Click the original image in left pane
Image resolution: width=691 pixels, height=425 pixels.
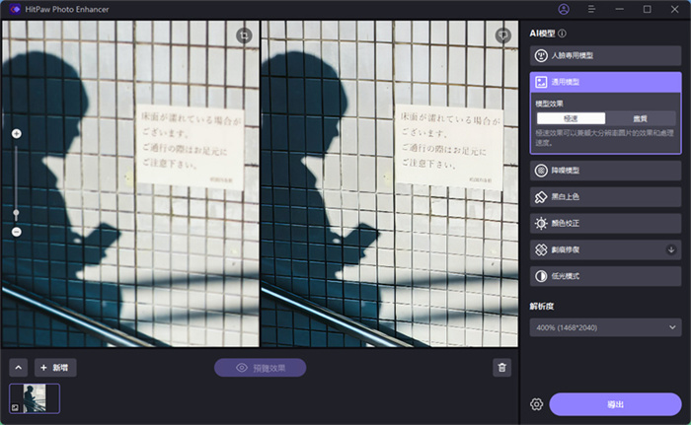pyautogui.click(x=130, y=184)
